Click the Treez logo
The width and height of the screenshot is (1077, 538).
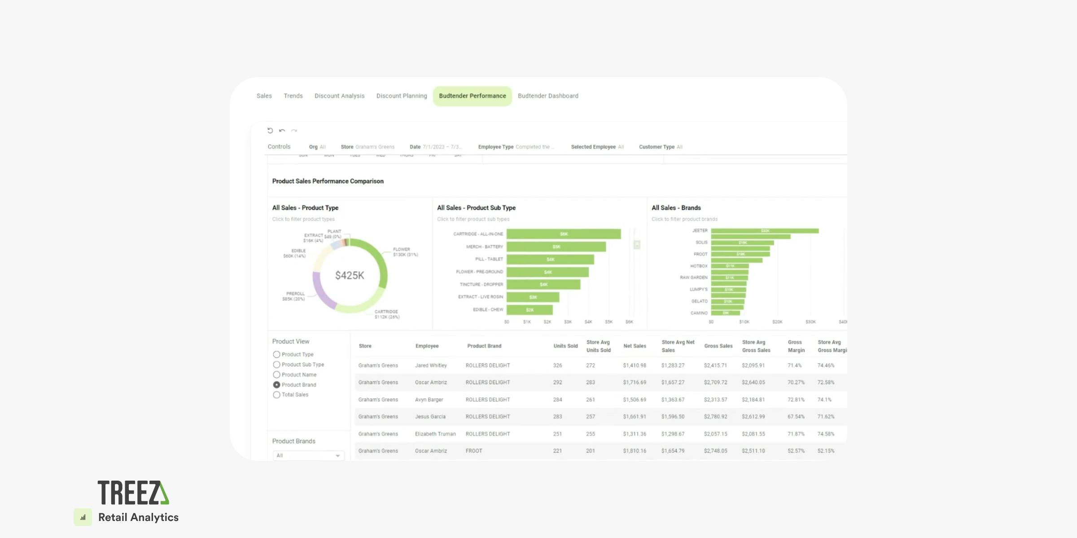point(133,492)
